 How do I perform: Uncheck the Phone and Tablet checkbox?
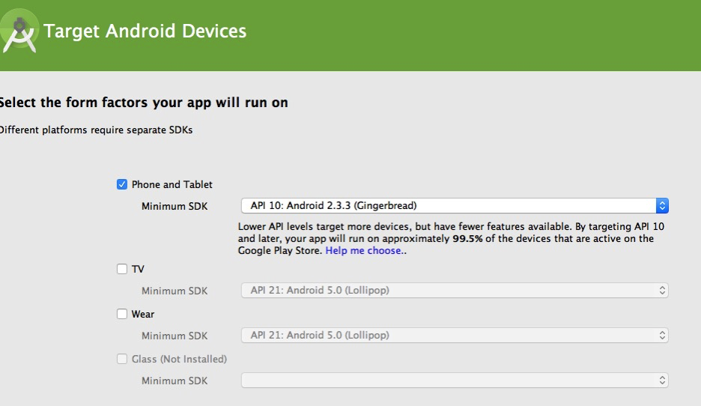122,184
